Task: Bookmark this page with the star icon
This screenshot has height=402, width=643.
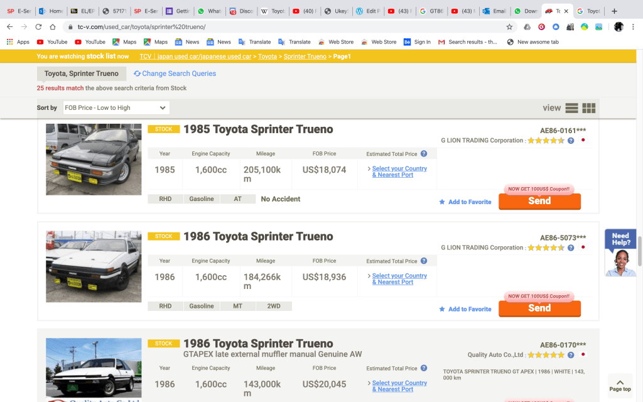Action: click(x=509, y=27)
